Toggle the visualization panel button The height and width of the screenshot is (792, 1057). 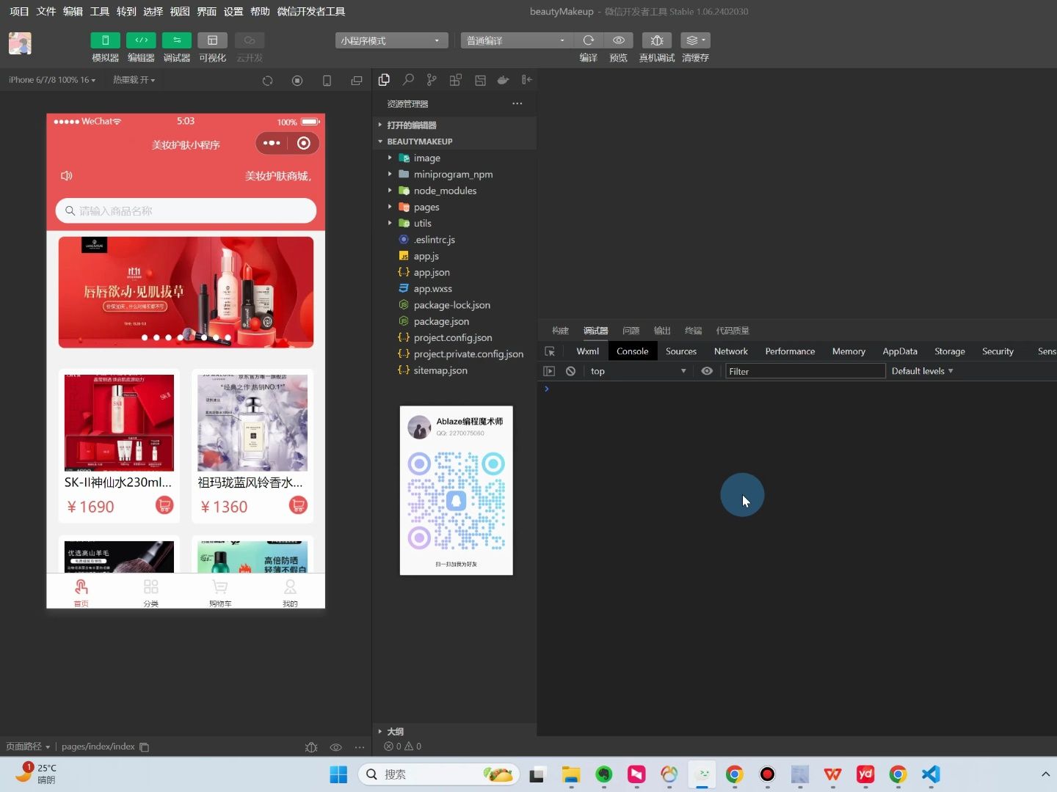coord(212,40)
